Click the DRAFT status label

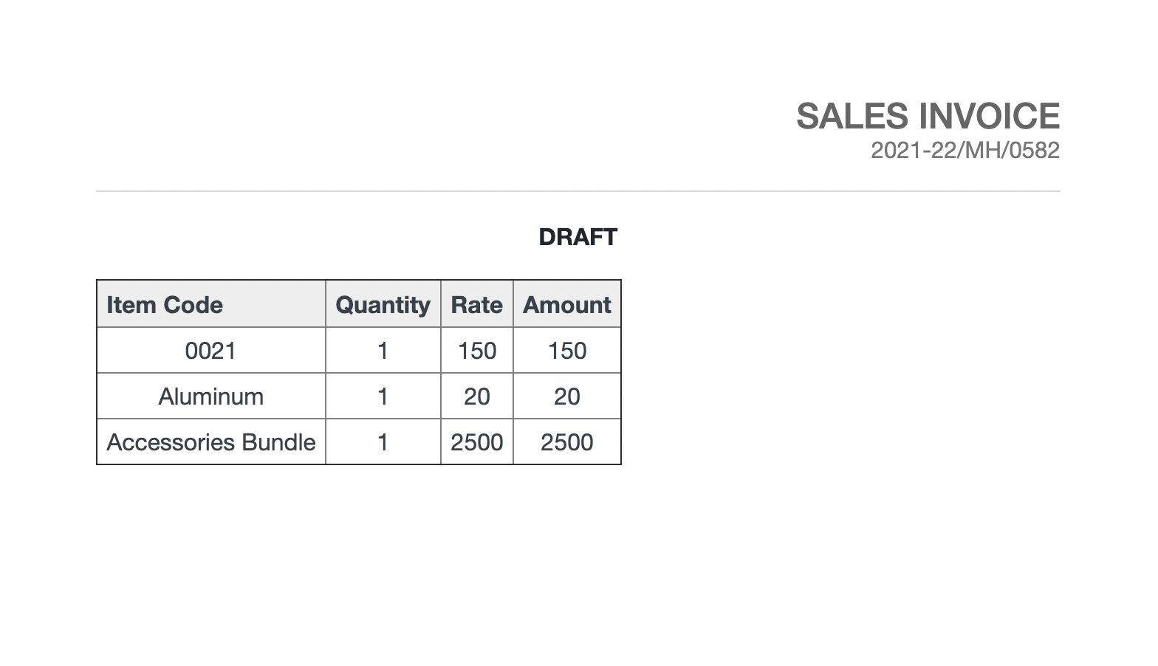pyautogui.click(x=578, y=237)
